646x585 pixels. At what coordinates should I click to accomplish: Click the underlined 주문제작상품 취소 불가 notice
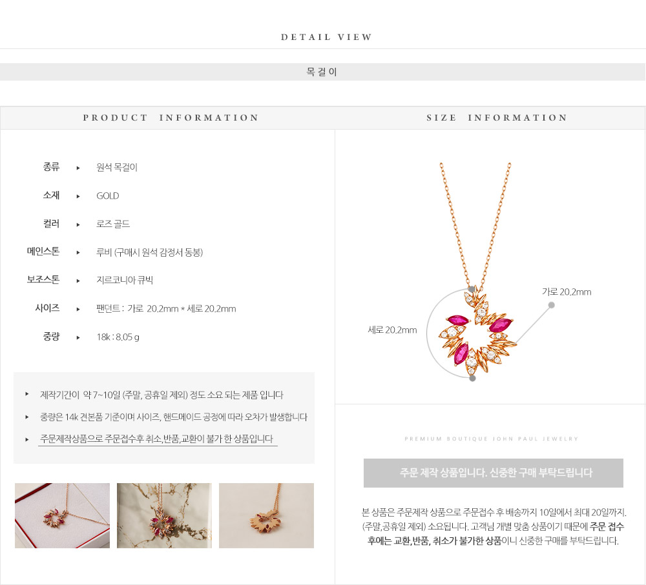(x=156, y=439)
